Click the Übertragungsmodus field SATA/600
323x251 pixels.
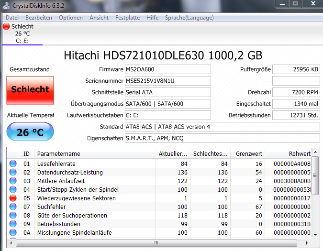pos(167,104)
